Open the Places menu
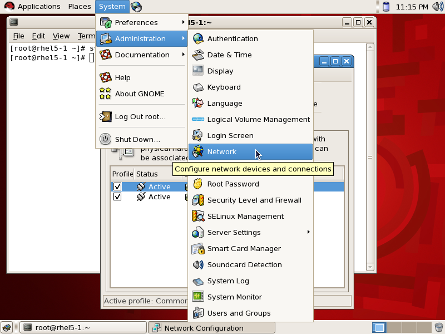 click(x=79, y=6)
